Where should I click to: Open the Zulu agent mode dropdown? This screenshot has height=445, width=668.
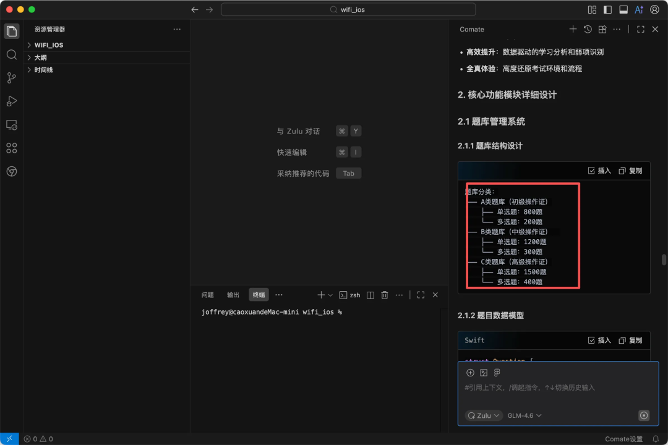pyautogui.click(x=484, y=415)
